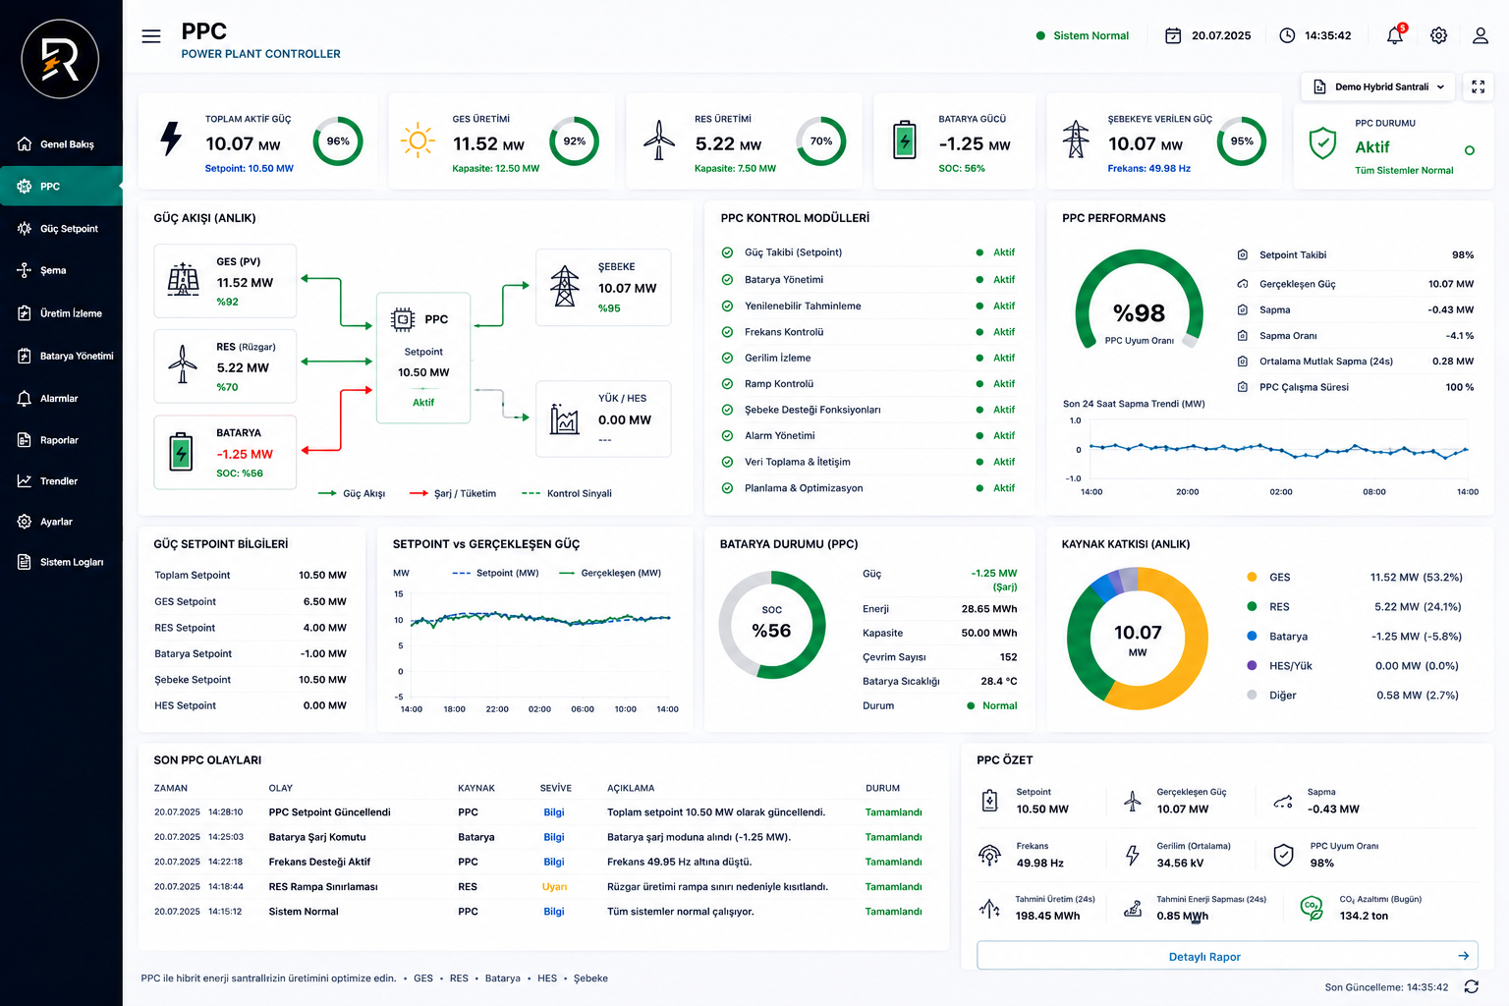Click the 96% Toplam Aktif Güç gauge
The image size is (1509, 1006).
pos(338,141)
